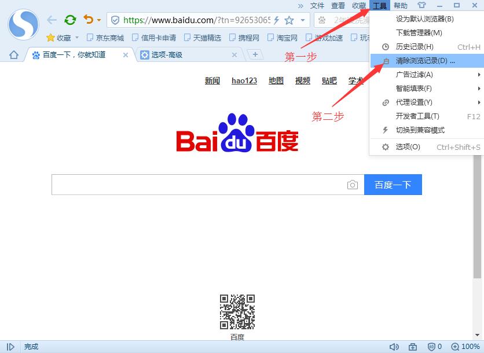
Task: Click the page vertical scrollbar
Action: click(477, 216)
